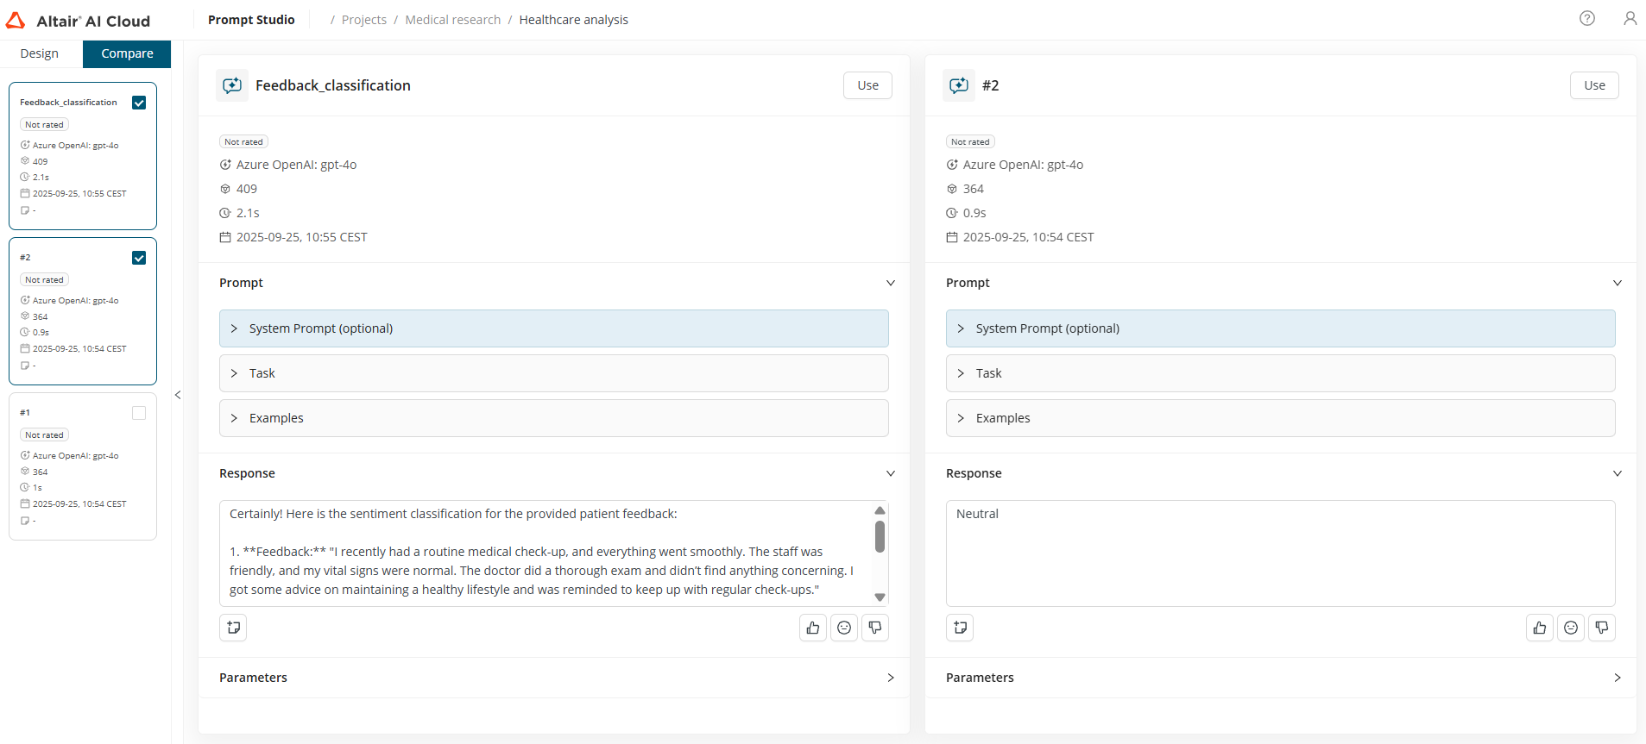Open Medical research breadcrumb link
The height and width of the screenshot is (744, 1646).
452,20
